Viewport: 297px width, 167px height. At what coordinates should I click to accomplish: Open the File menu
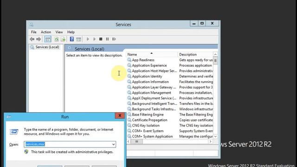pyautogui.click(x=34, y=32)
